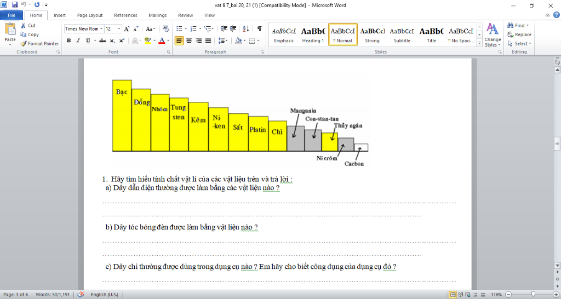Switch to the Page Layout tab
This screenshot has width=561, height=299.
tap(90, 15)
